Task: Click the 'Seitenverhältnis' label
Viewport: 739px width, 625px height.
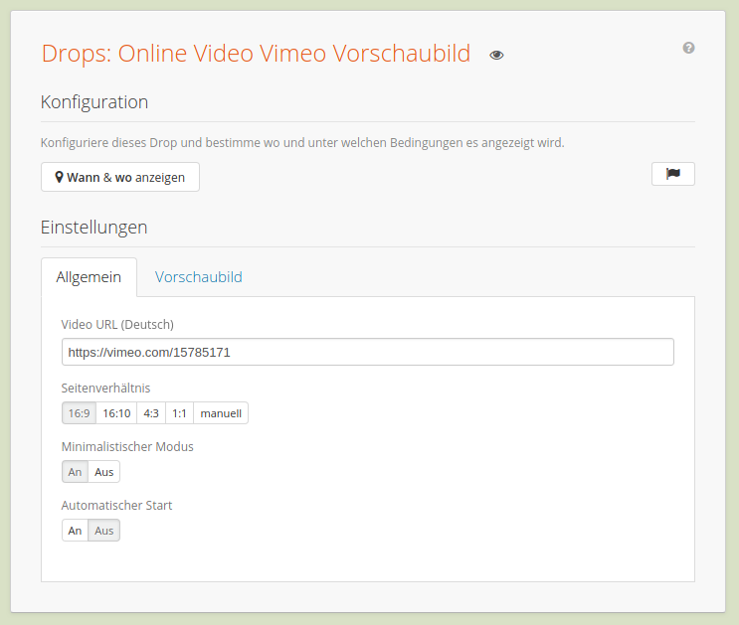Action: (105, 389)
